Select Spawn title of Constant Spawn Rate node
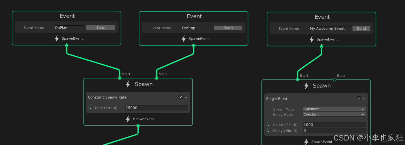This screenshot has height=145, width=405. pyautogui.click(x=144, y=84)
